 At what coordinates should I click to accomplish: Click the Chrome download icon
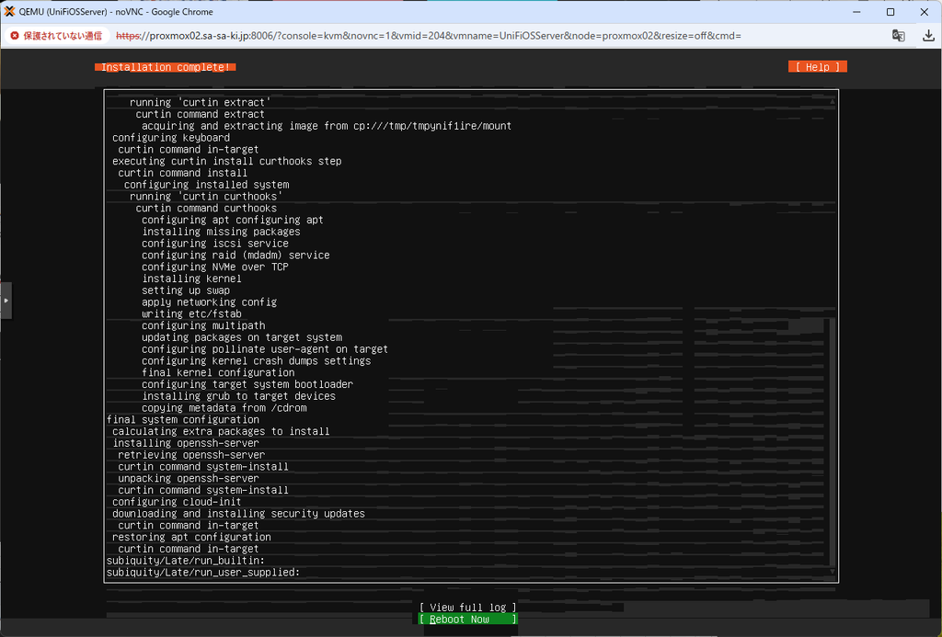(928, 36)
